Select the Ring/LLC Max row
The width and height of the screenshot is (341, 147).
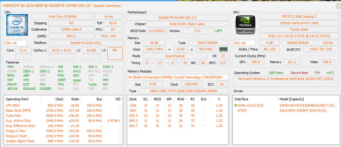click(x=63, y=131)
